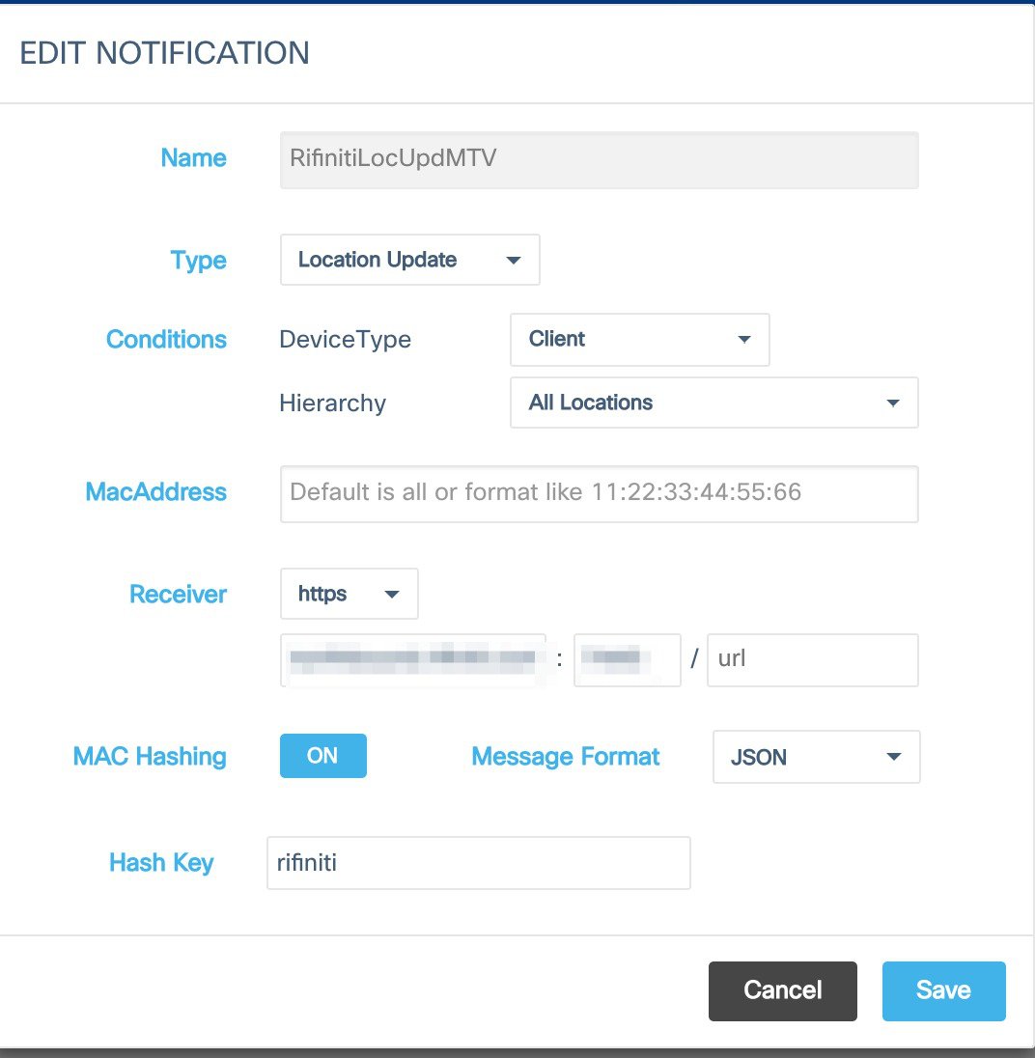Image resolution: width=1035 pixels, height=1058 pixels.
Task: Click the Edit Notification dialog title
Action: click(164, 52)
